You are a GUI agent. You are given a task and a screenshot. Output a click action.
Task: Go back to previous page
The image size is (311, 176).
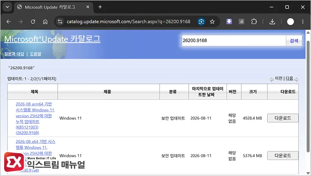click(x=8, y=22)
